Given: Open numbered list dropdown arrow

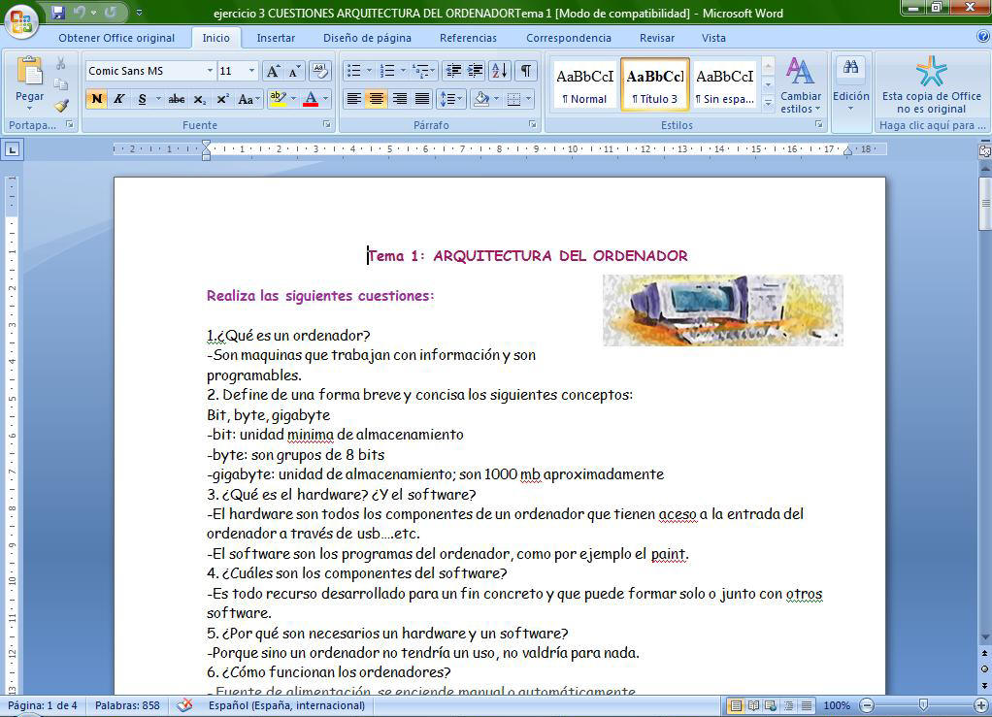Looking at the screenshot, I should 403,70.
